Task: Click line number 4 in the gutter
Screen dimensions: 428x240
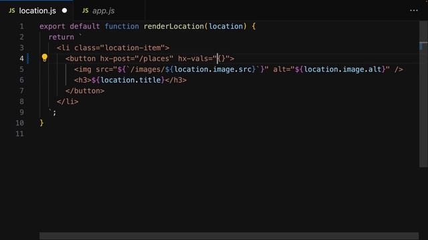Action: pyautogui.click(x=21, y=59)
